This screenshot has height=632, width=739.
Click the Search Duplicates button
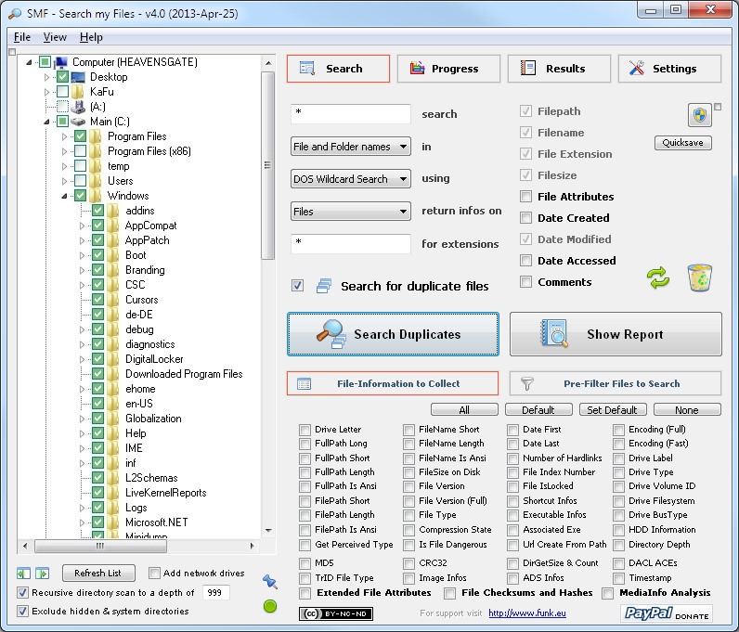393,334
